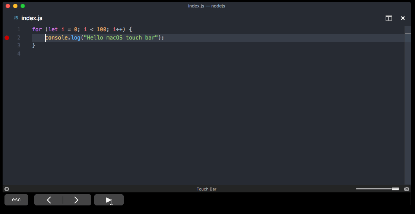This screenshot has width=415, height=214.
Task: Place cursor on the "for" keyword
Action: (37, 29)
